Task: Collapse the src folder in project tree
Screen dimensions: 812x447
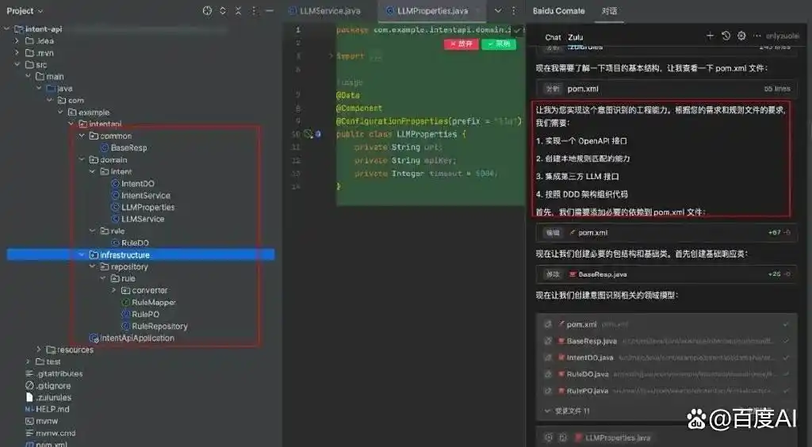Action: pos(17,65)
